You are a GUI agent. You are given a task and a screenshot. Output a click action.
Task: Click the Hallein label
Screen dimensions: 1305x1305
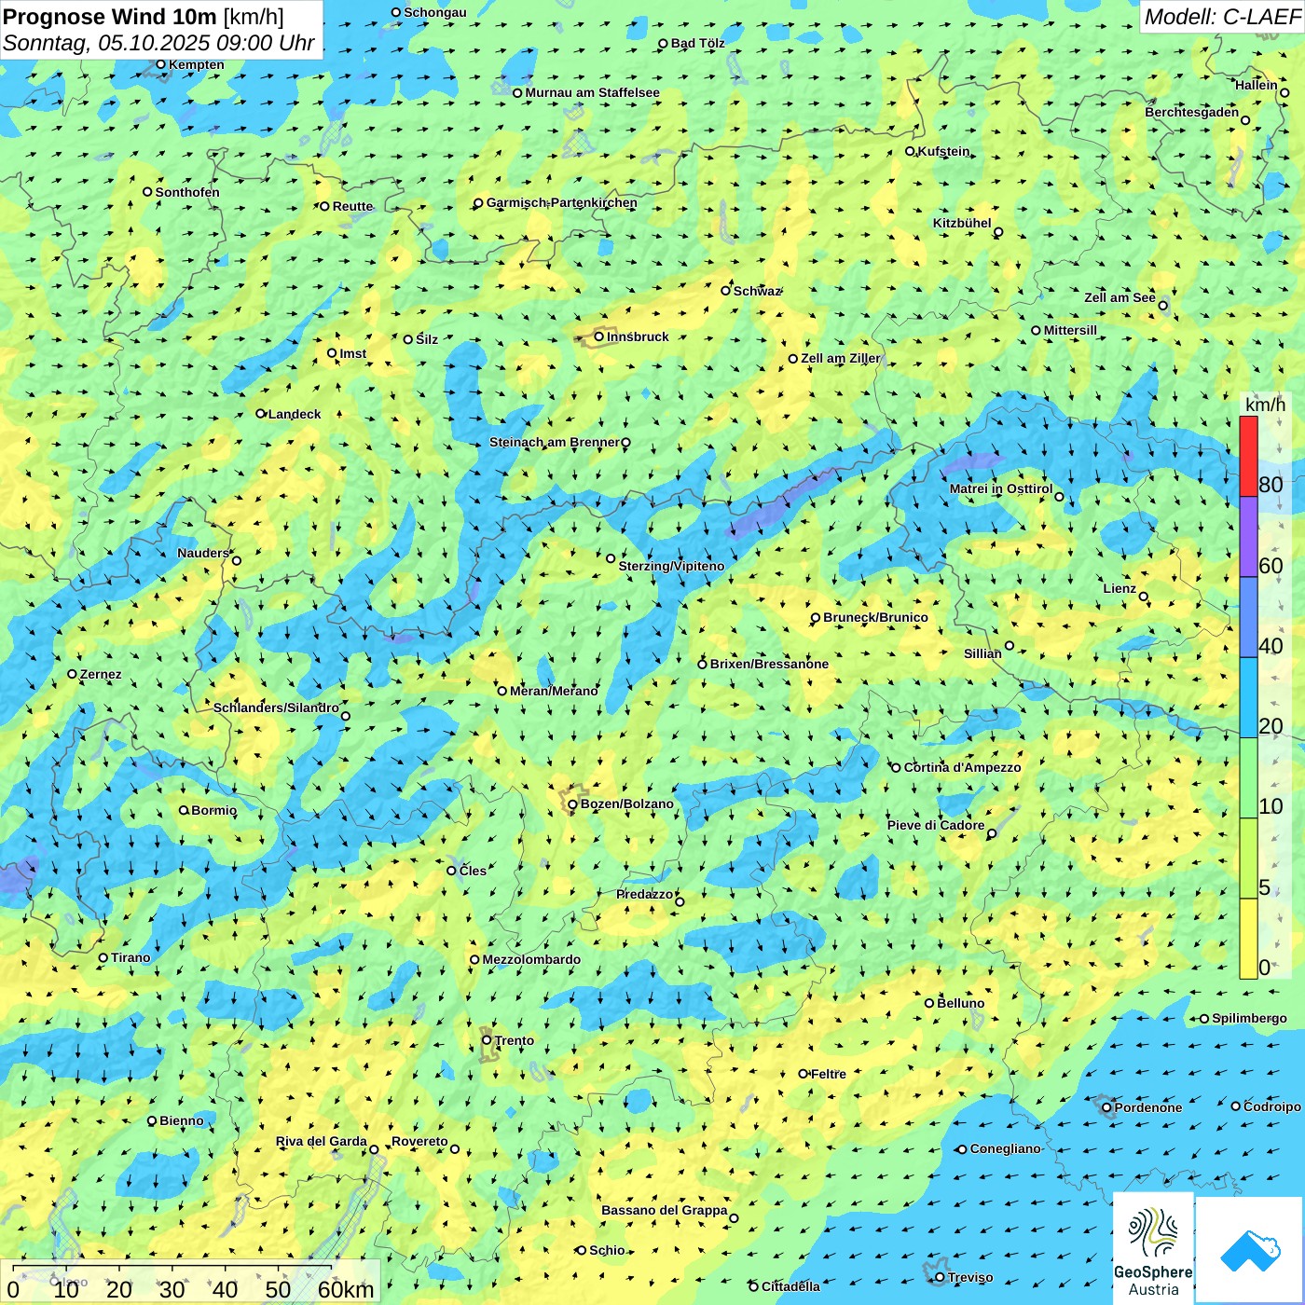click(1256, 85)
